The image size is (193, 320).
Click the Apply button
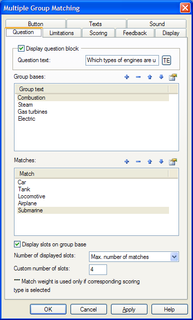click(129, 309)
